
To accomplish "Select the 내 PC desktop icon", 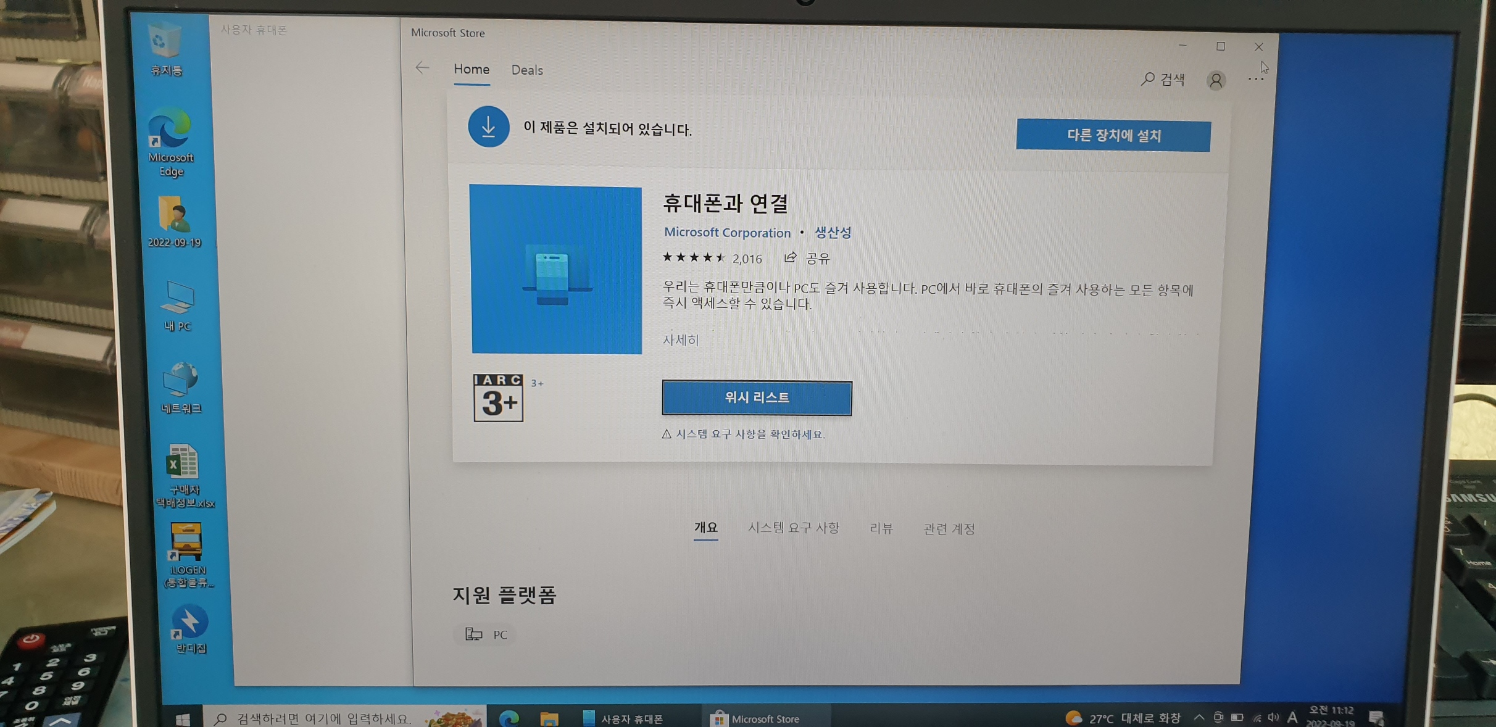I will 178,306.
